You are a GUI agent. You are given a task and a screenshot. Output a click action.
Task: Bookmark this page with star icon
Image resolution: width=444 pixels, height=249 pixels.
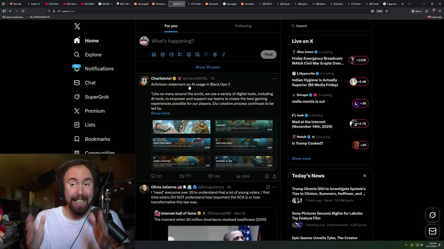pos(386,11)
